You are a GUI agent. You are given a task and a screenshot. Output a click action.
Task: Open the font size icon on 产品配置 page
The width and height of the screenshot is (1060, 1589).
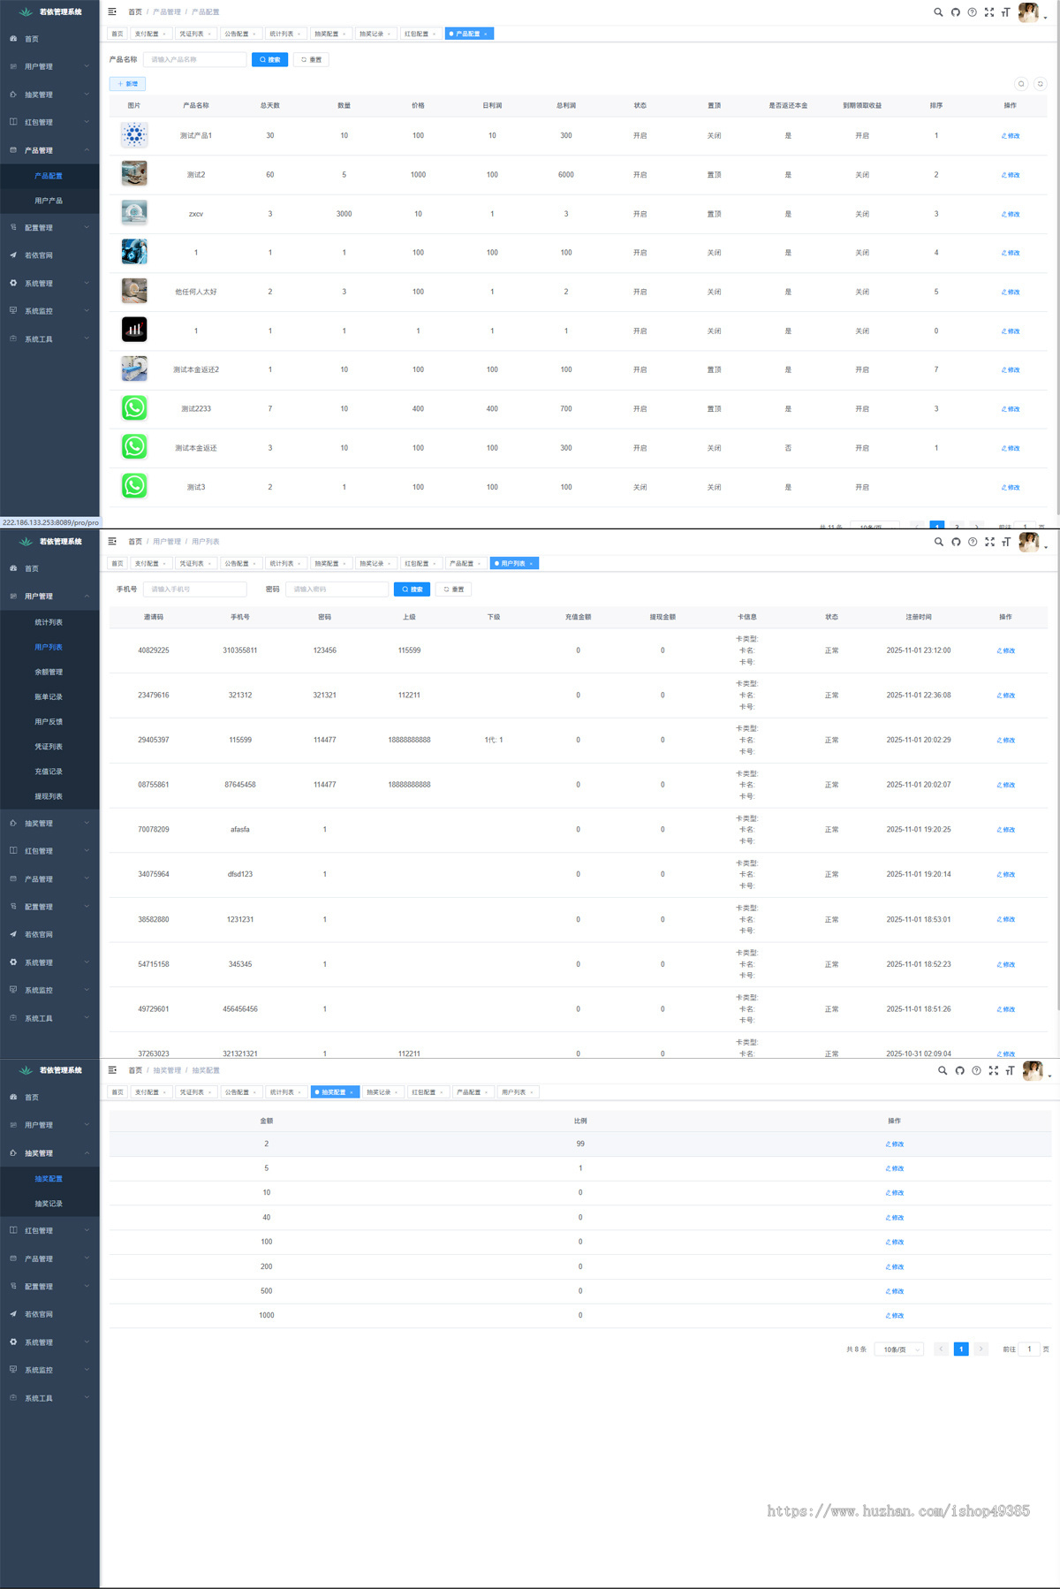1005,12
